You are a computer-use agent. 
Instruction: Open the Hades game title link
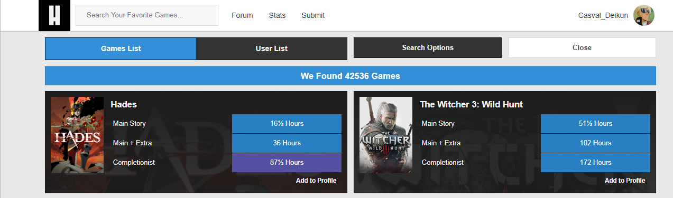pyautogui.click(x=124, y=104)
